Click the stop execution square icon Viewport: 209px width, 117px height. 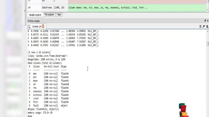(x=200, y=27)
